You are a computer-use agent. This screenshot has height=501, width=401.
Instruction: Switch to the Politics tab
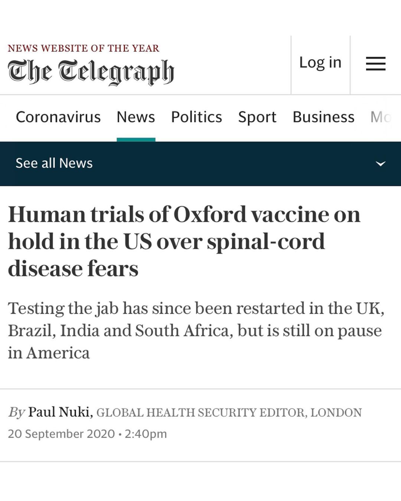tap(196, 117)
